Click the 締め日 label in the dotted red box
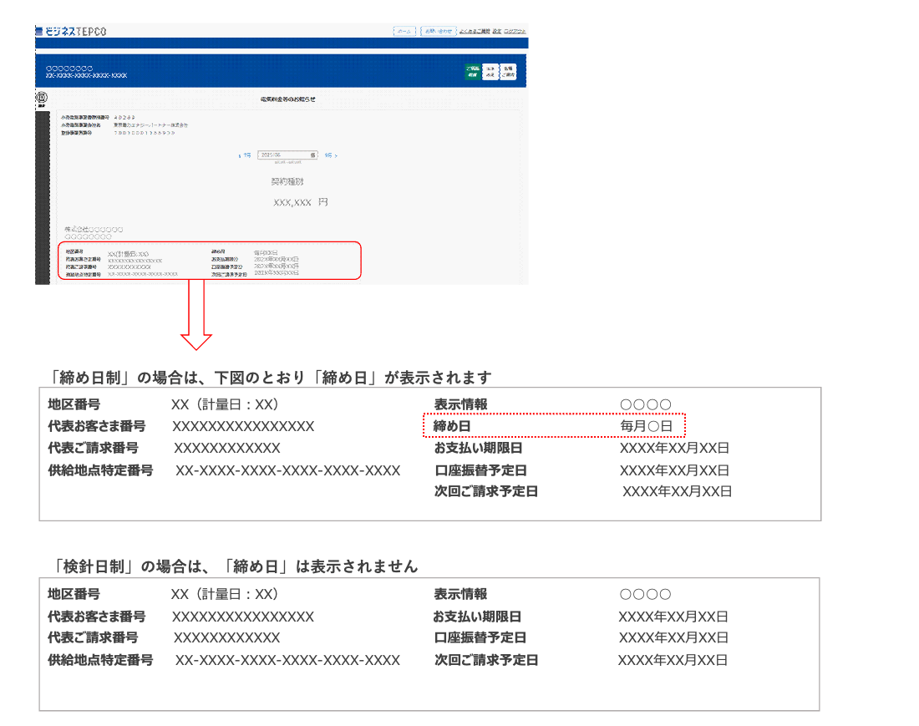 452,426
